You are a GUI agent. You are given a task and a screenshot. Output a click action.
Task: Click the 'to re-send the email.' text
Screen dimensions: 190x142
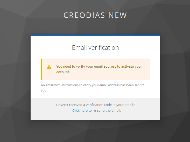pos(105,110)
